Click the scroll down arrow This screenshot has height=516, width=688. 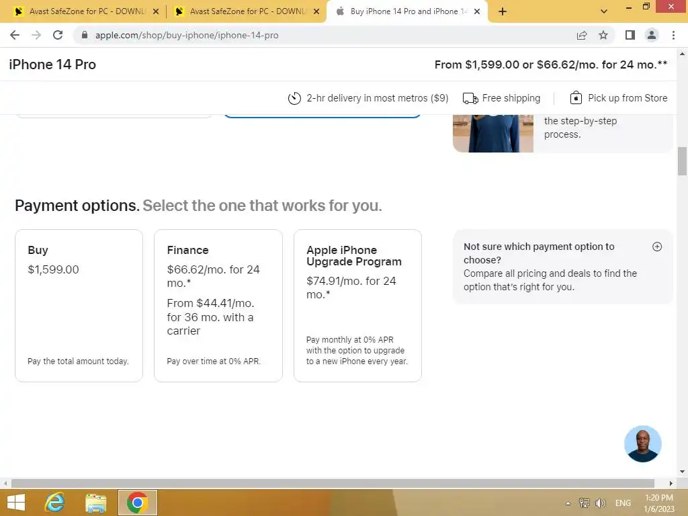[682, 472]
